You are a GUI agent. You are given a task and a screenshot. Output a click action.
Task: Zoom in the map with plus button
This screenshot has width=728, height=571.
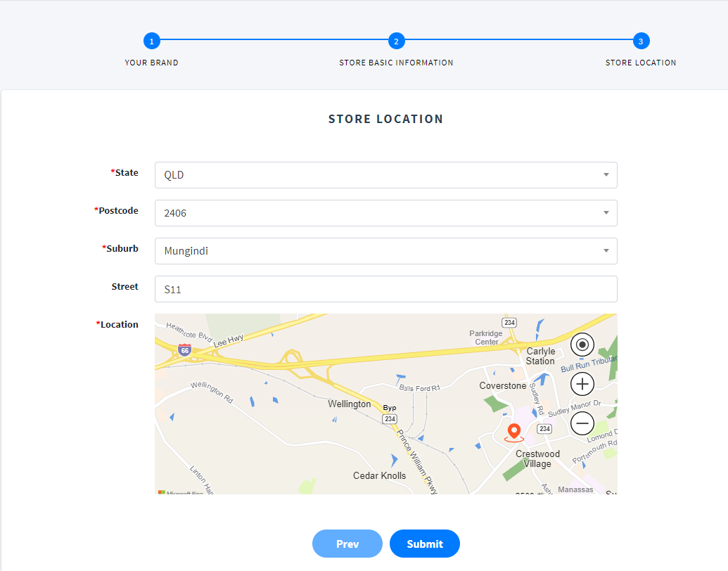pyautogui.click(x=582, y=384)
